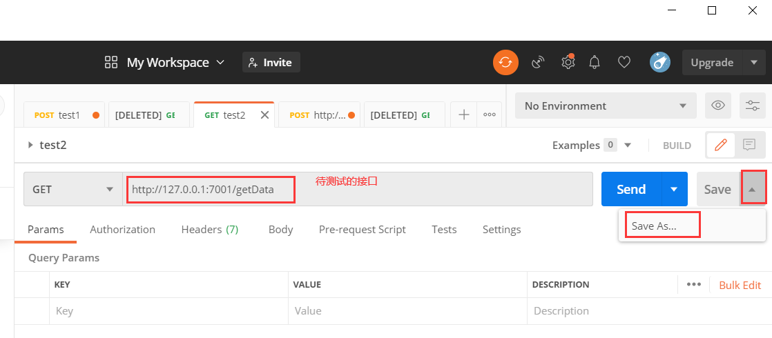Open the notifications bell
This screenshot has width=772, height=338.
(x=595, y=63)
